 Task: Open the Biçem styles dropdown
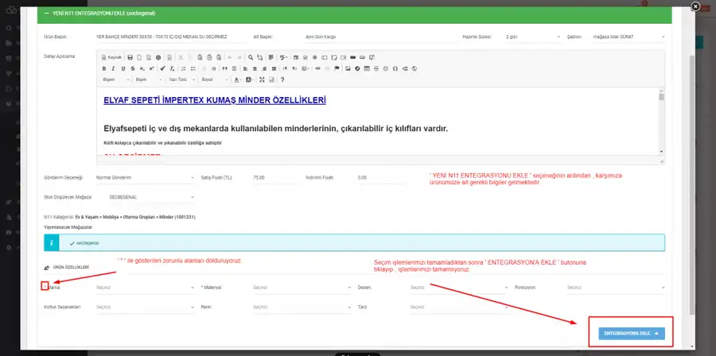(116, 79)
